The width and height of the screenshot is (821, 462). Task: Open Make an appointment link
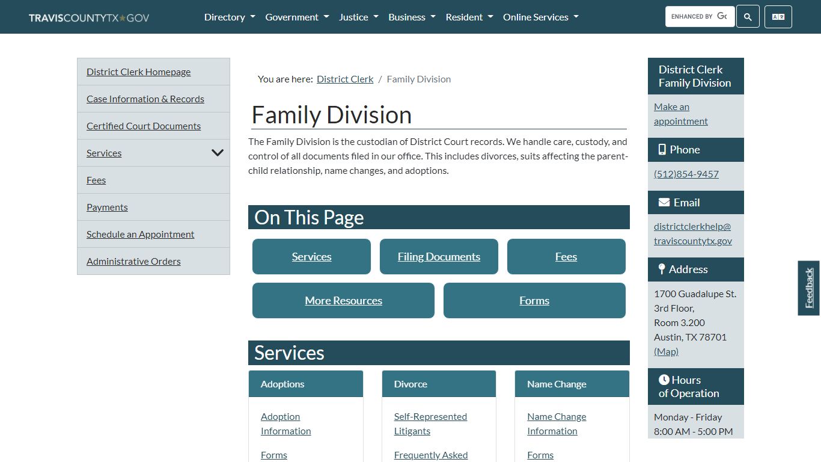click(x=681, y=114)
